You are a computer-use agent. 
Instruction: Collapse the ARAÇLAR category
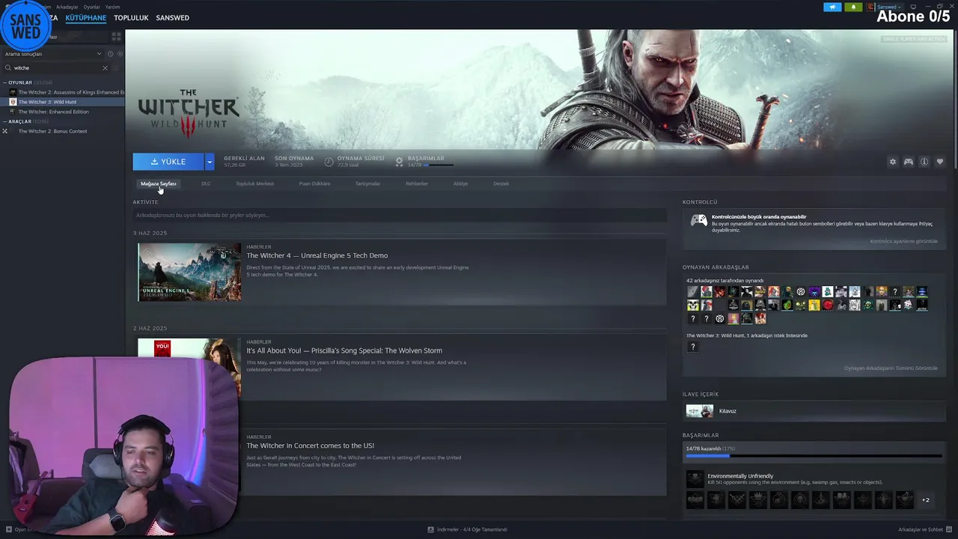(x=4, y=121)
